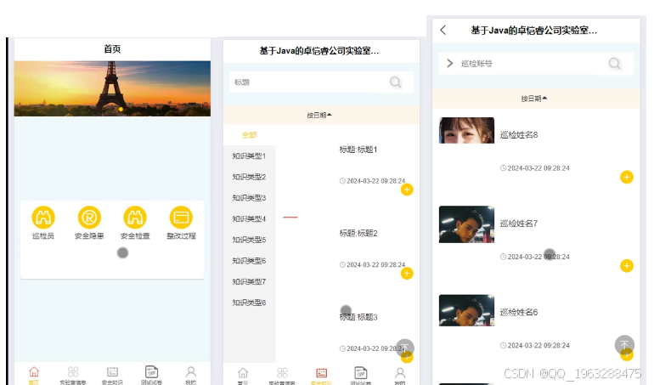The image size is (654, 385).
Task: Toggle 按日期 sort on inspector list screen
Action: 534,99
